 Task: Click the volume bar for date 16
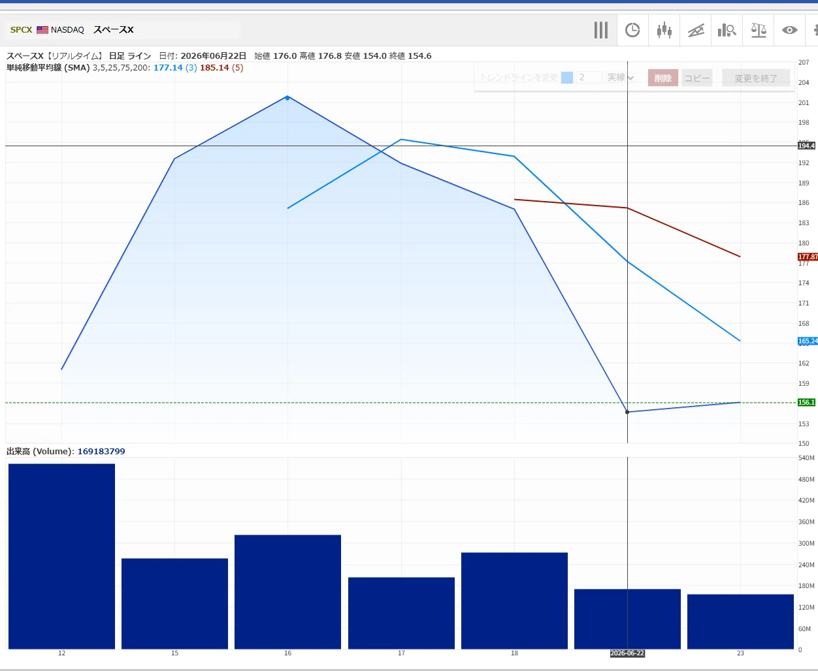[x=287, y=592]
